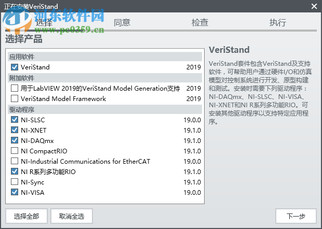Toggle the NI-XNET driver checkbox
Screen dimensions: 322x229
click(15, 130)
